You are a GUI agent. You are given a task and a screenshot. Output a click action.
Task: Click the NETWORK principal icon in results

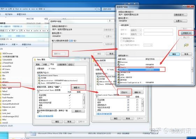(x=119, y=80)
